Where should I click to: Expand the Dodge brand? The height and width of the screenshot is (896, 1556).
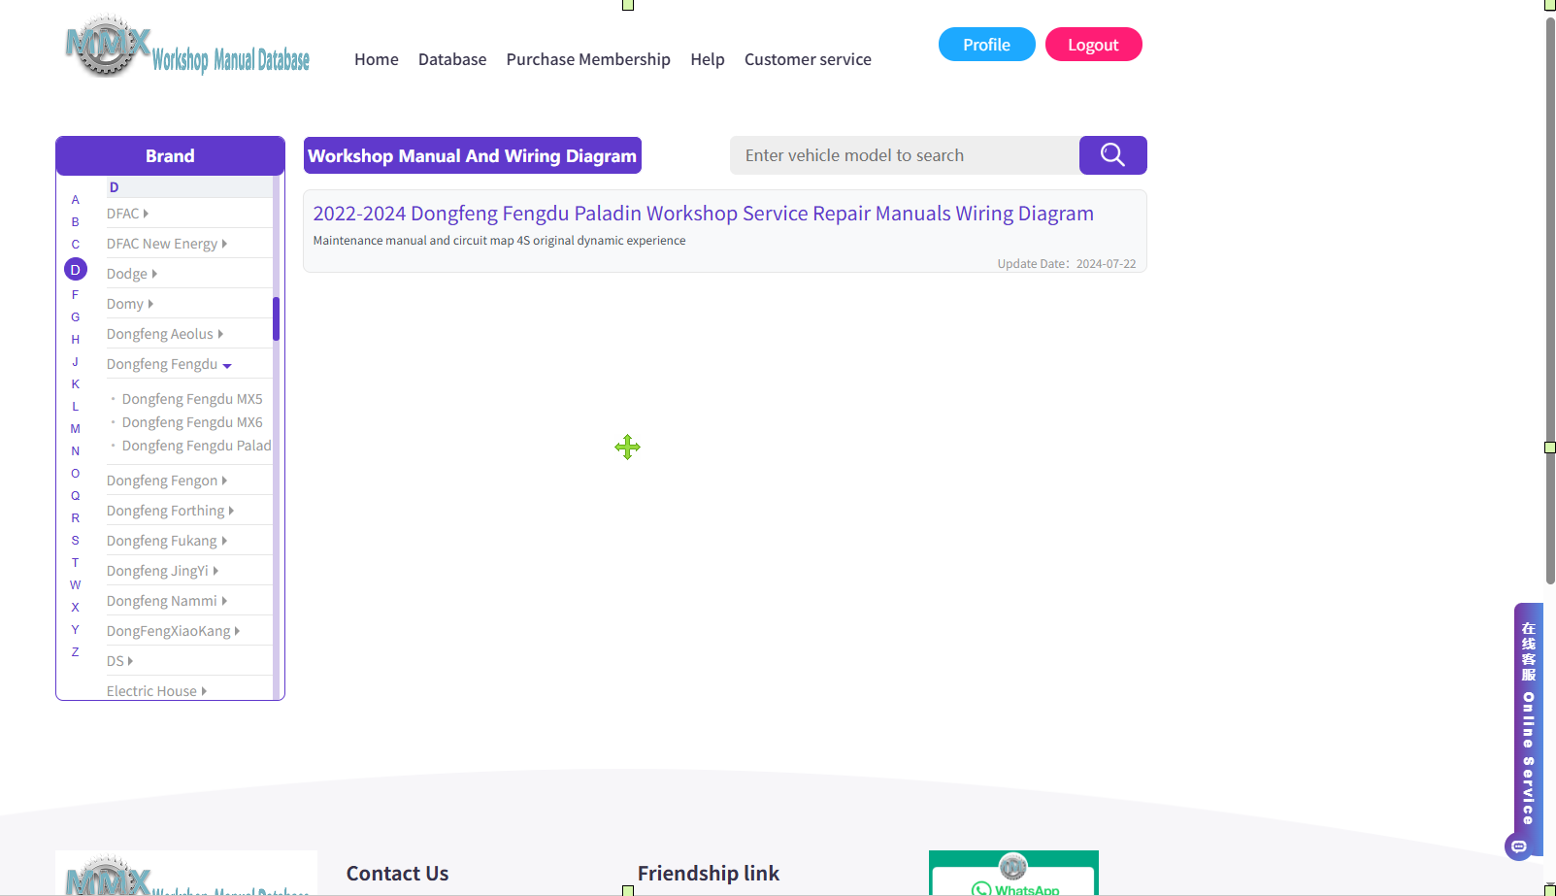pos(132,274)
